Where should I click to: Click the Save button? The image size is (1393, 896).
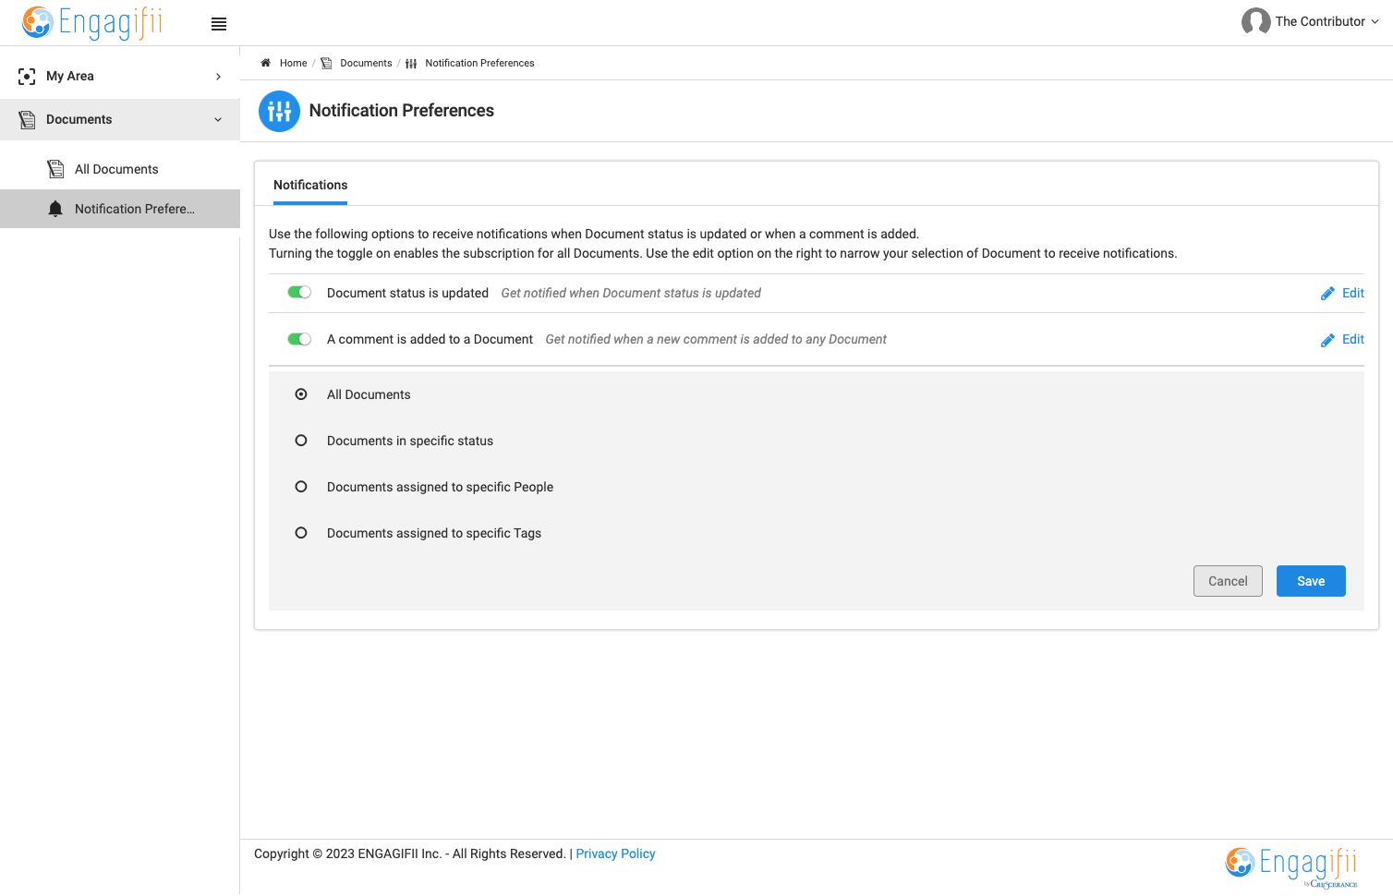pyautogui.click(x=1311, y=581)
